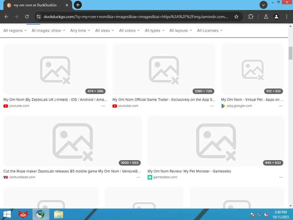The image size is (293, 220).
Task: Expand the All colors filter
Action: (x=129, y=30)
